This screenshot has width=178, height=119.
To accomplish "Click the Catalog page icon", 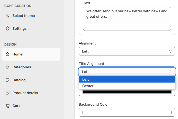I will pos(8,80).
